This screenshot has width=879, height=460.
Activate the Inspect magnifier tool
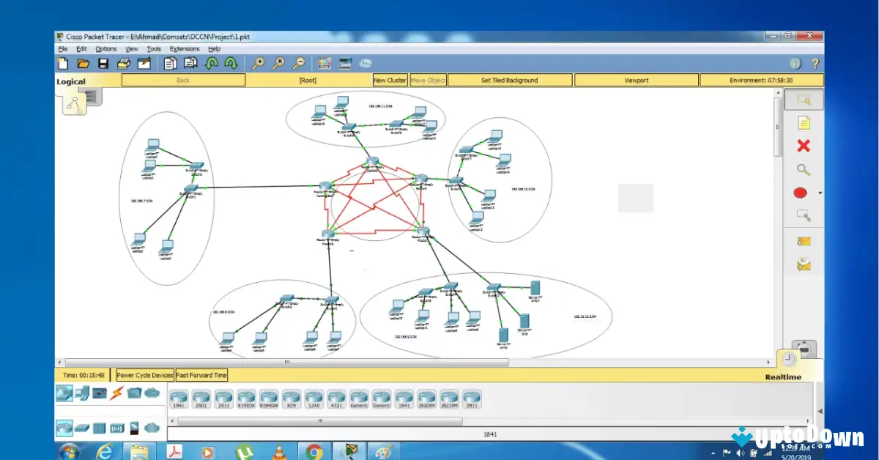(x=804, y=169)
